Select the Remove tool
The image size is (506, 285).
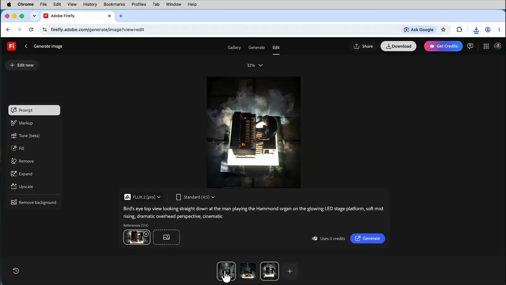tap(34, 161)
